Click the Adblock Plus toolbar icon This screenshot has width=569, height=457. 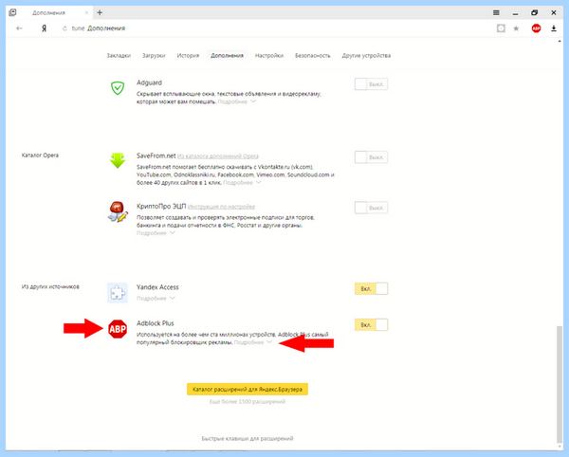pos(536,28)
